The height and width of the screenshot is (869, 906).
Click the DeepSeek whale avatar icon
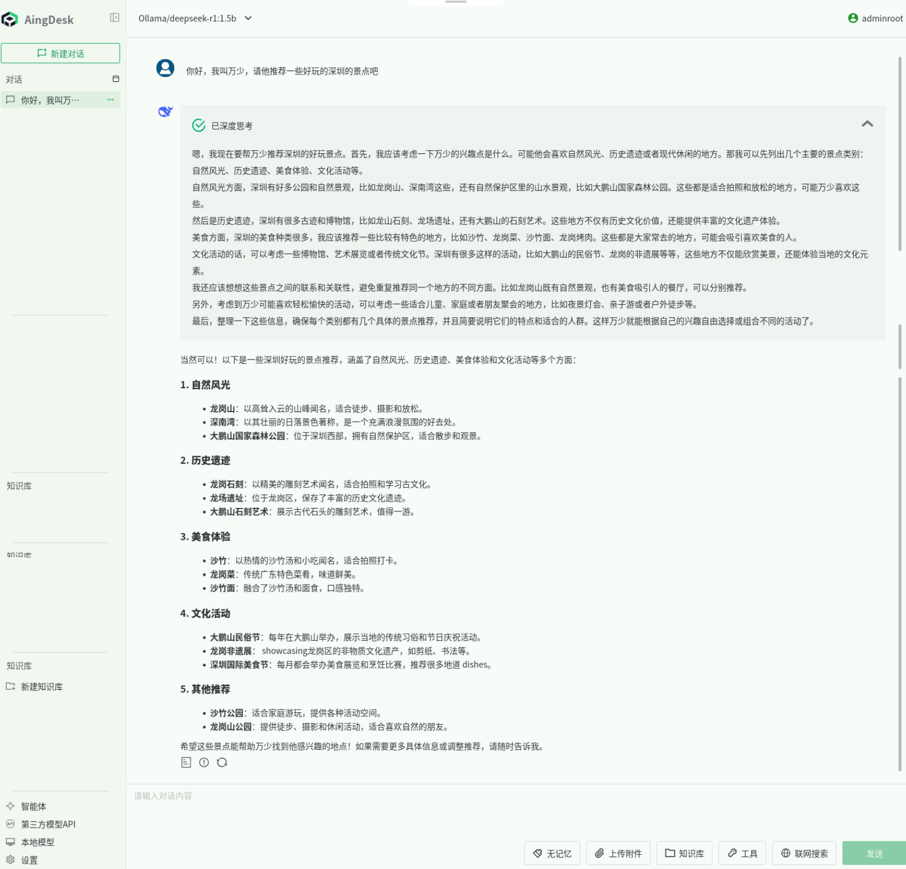point(165,111)
